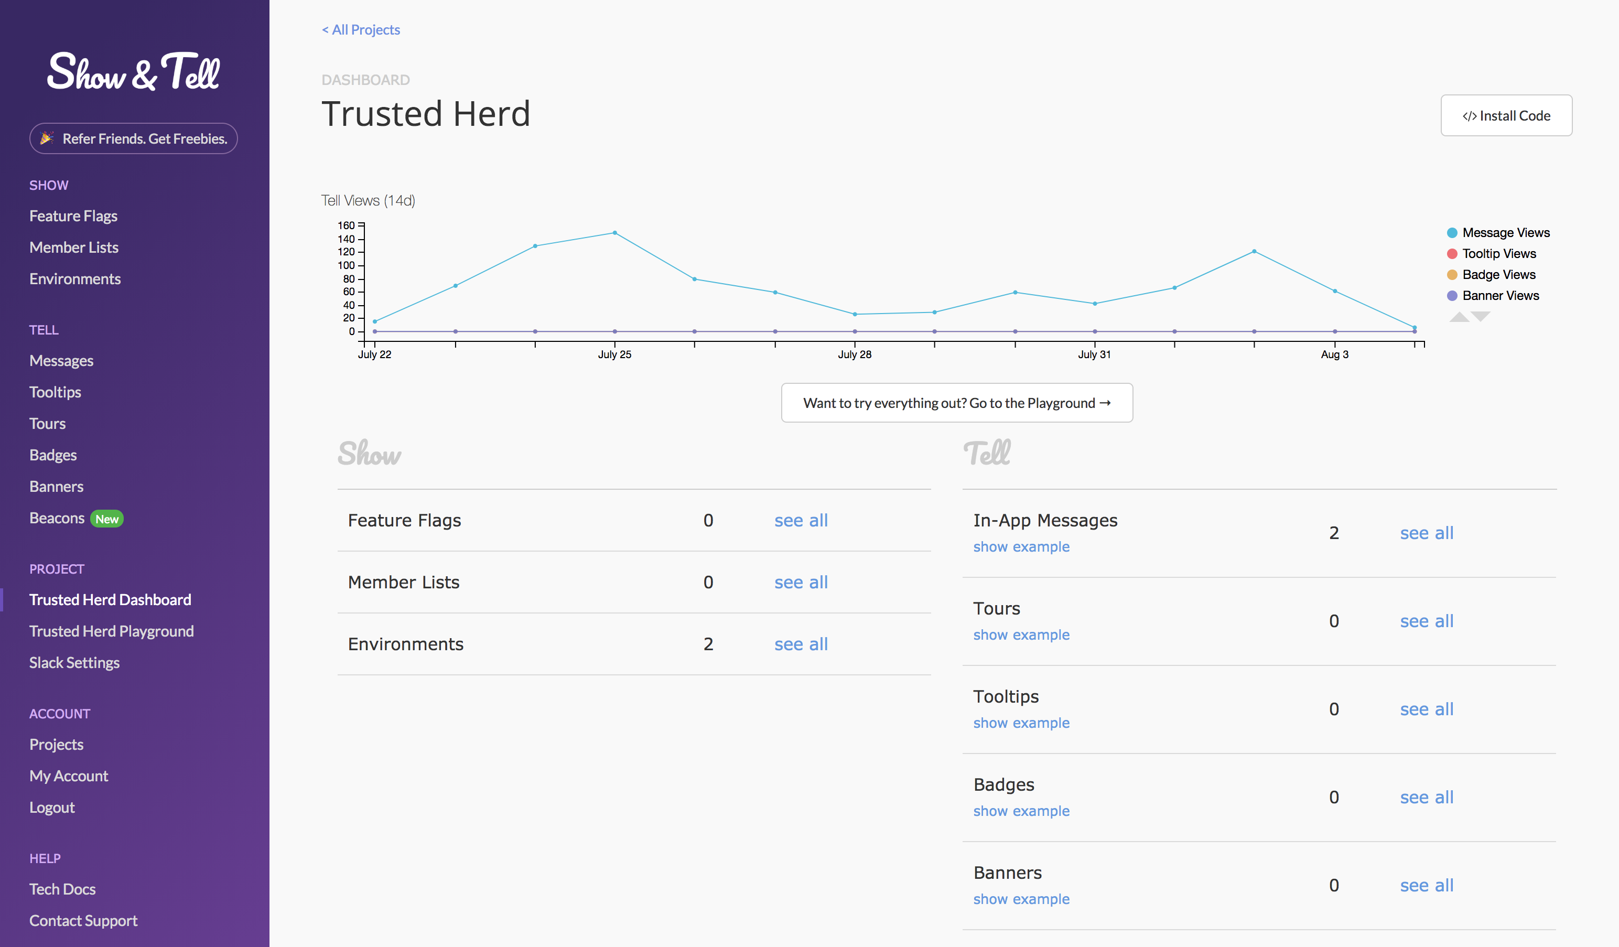This screenshot has width=1619, height=947.
Task: Go to the Playground via banner button
Action: [x=957, y=403]
